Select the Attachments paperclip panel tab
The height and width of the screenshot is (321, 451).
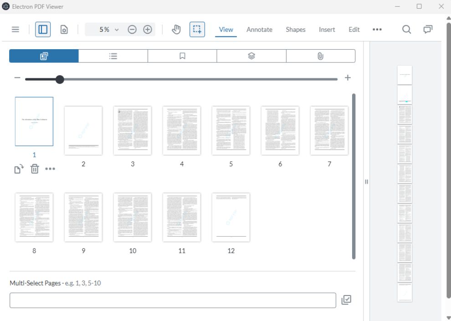(x=320, y=56)
